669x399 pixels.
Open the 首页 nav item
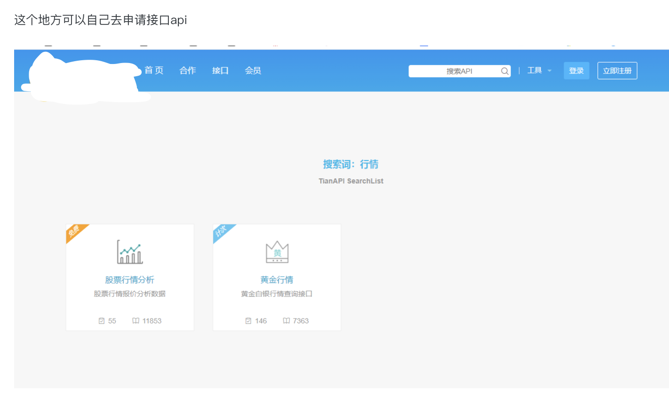coord(154,71)
